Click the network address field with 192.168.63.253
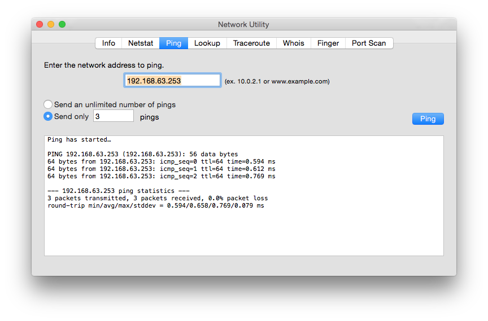 tap(172, 81)
